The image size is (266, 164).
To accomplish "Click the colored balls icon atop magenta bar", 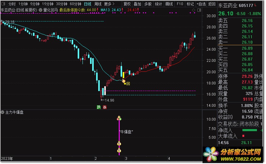I will [x=119, y=118].
